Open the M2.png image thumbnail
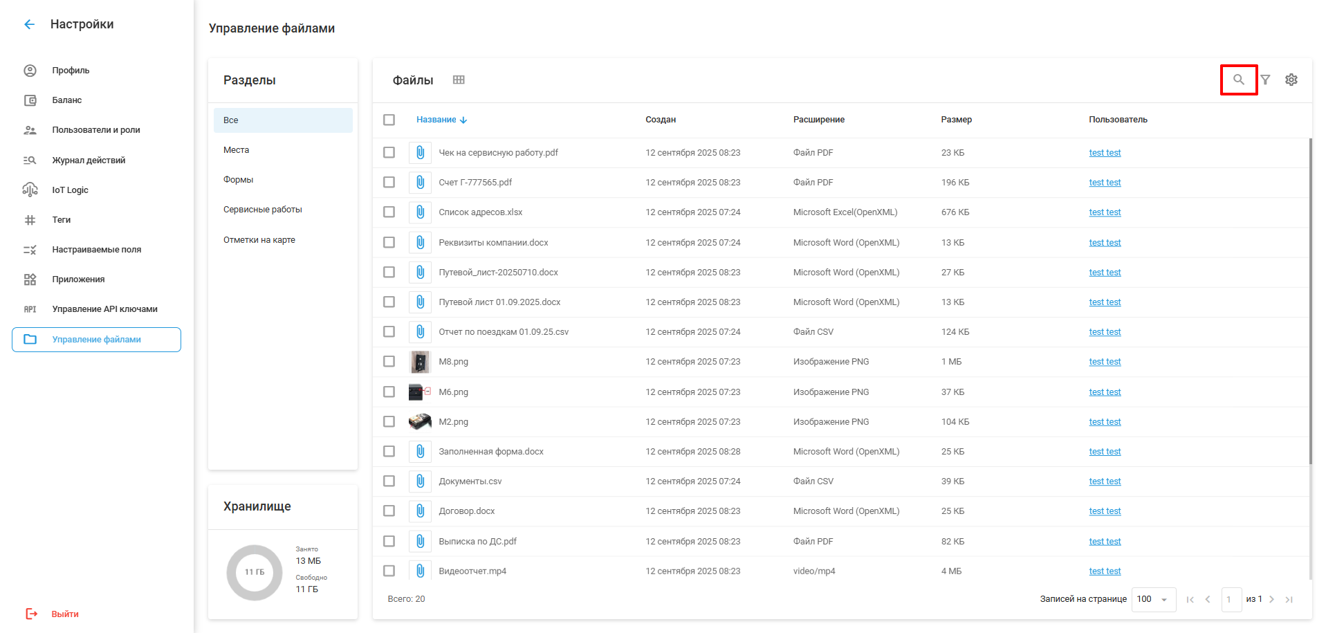The image size is (1326, 633). point(420,421)
